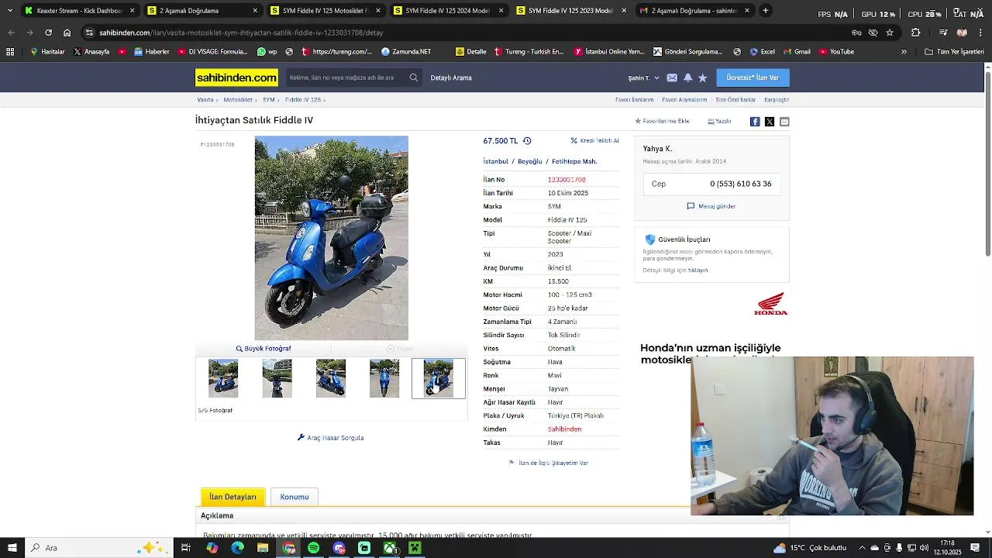Open the Google apps grid in bookmarks bar
This screenshot has width=992, height=558.
10,52
